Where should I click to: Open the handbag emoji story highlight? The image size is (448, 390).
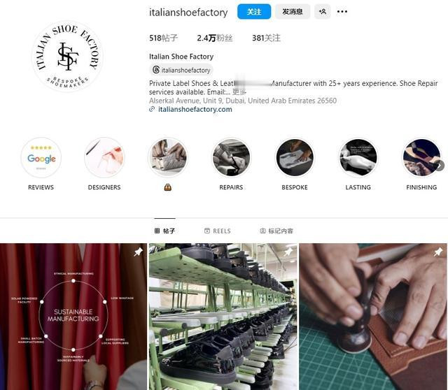tap(168, 158)
